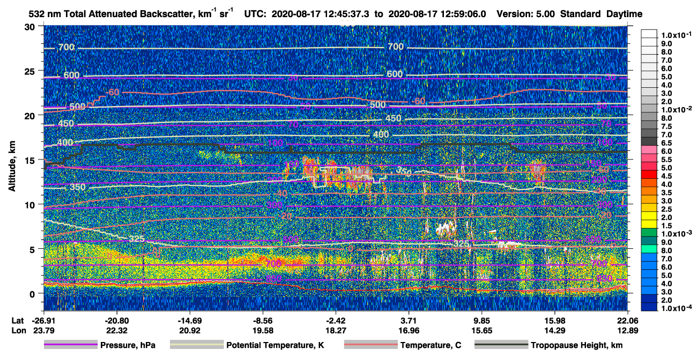The height and width of the screenshot is (357, 697).
Task: Click the latitude value -8.56
Action: click(262, 320)
